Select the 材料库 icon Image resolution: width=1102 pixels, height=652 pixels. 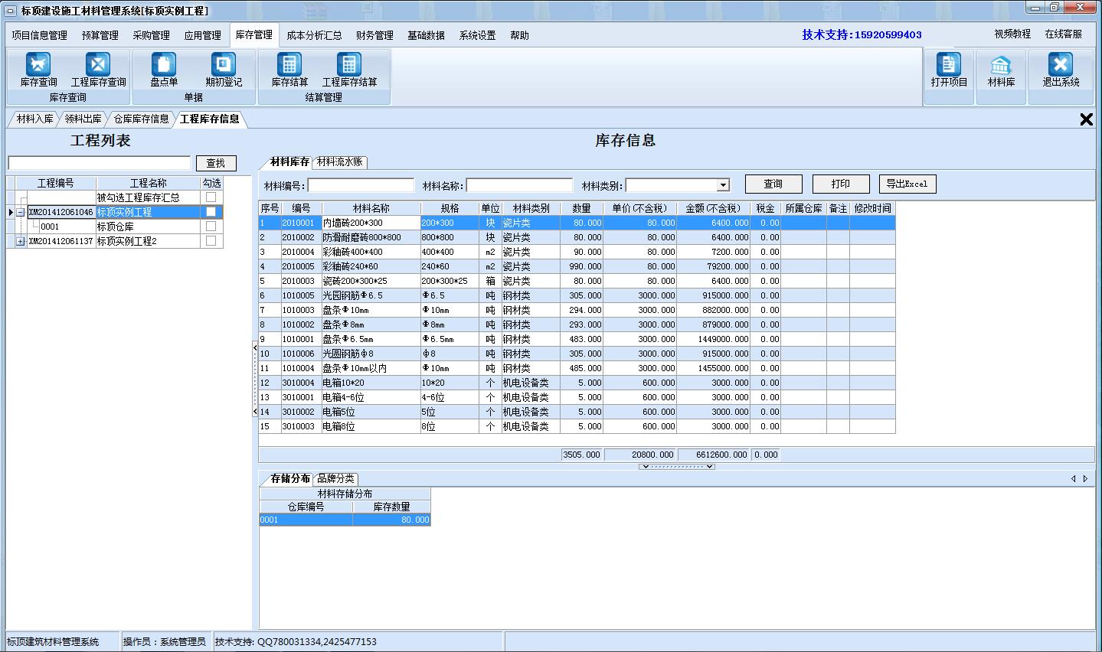[x=1001, y=74]
